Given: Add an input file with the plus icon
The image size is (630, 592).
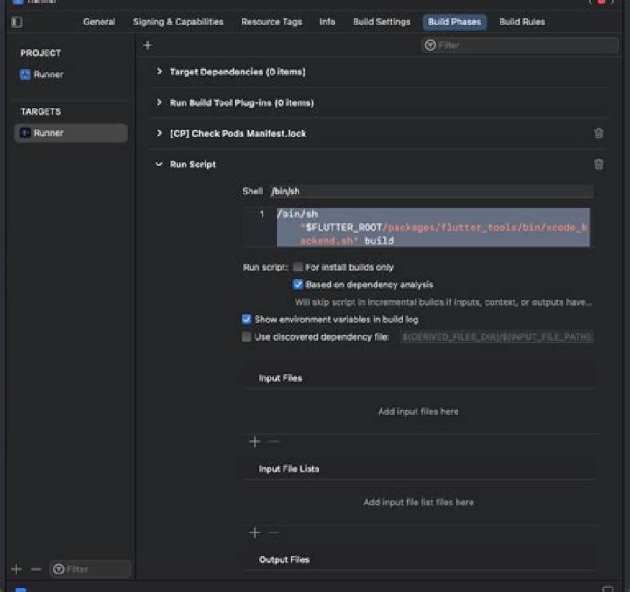Looking at the screenshot, I should point(255,441).
